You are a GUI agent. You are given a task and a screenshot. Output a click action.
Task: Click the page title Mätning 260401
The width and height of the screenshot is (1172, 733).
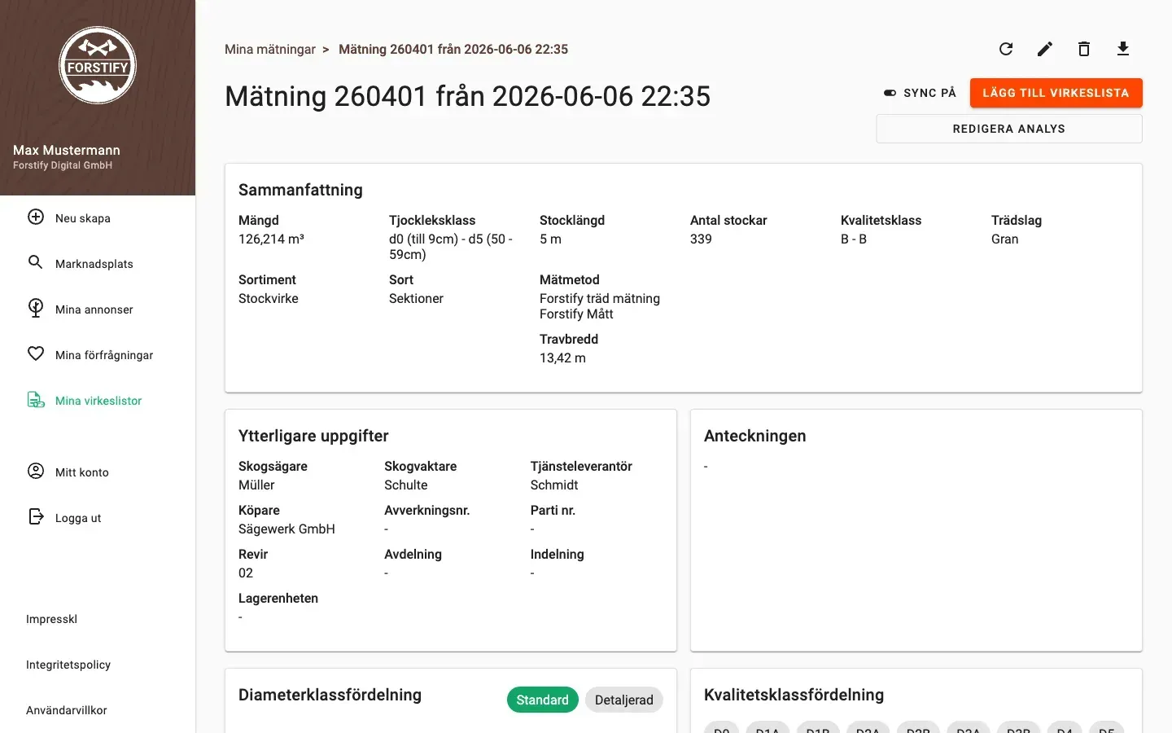pos(467,96)
